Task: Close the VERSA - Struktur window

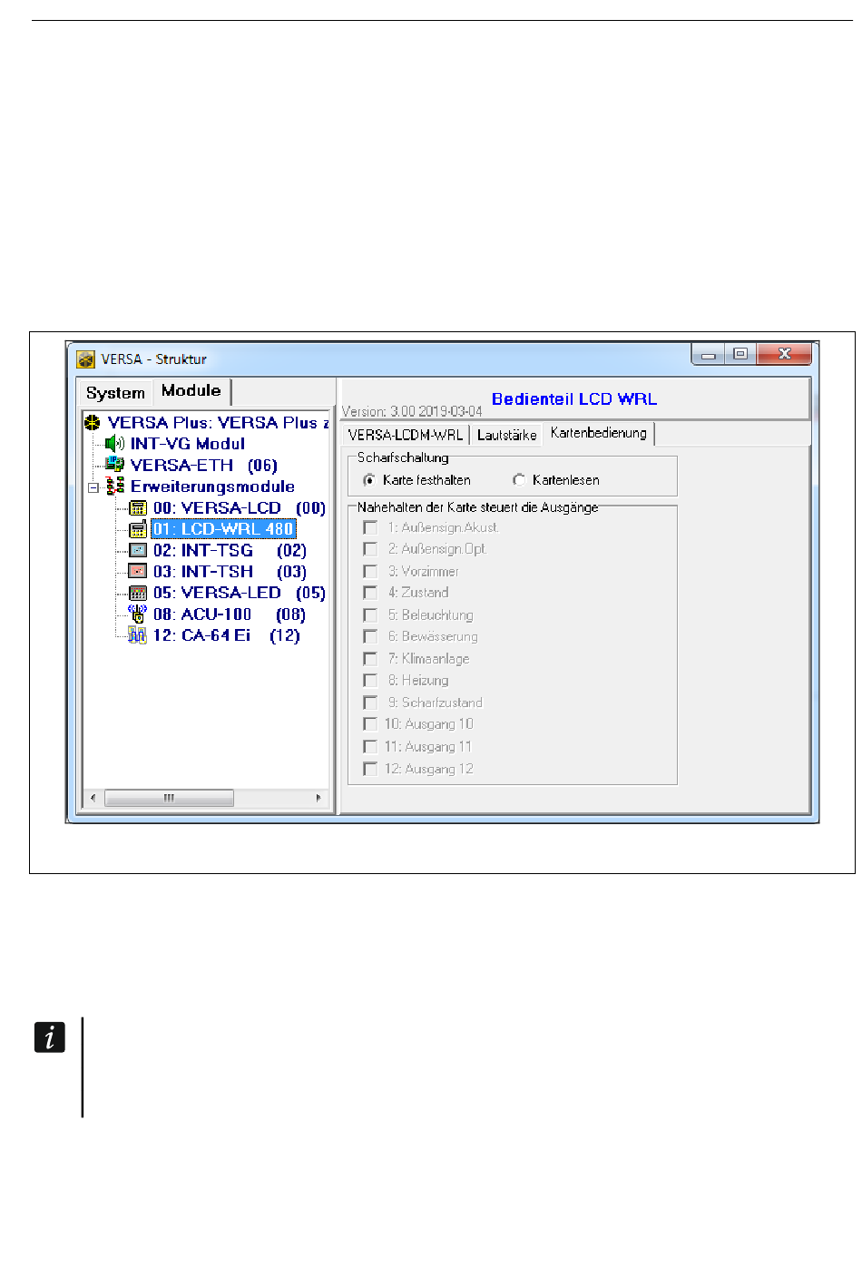Action: click(784, 354)
